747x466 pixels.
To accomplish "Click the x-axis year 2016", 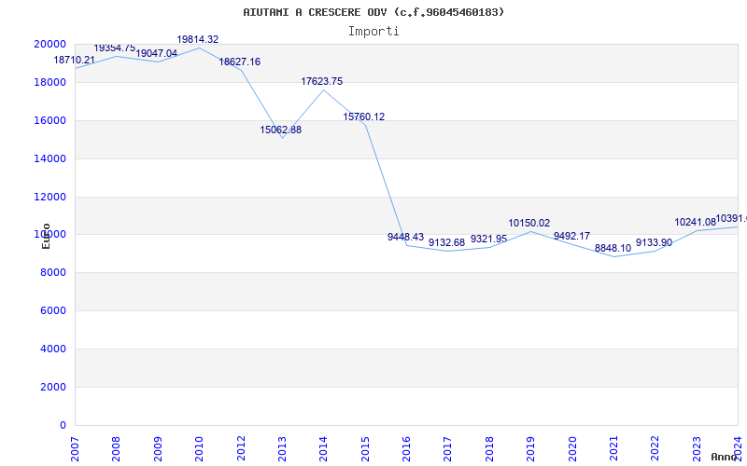I will [407, 448].
